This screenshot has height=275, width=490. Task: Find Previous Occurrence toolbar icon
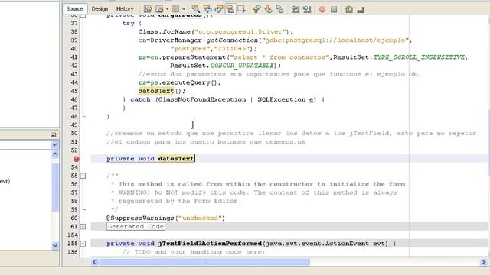(x=207, y=9)
